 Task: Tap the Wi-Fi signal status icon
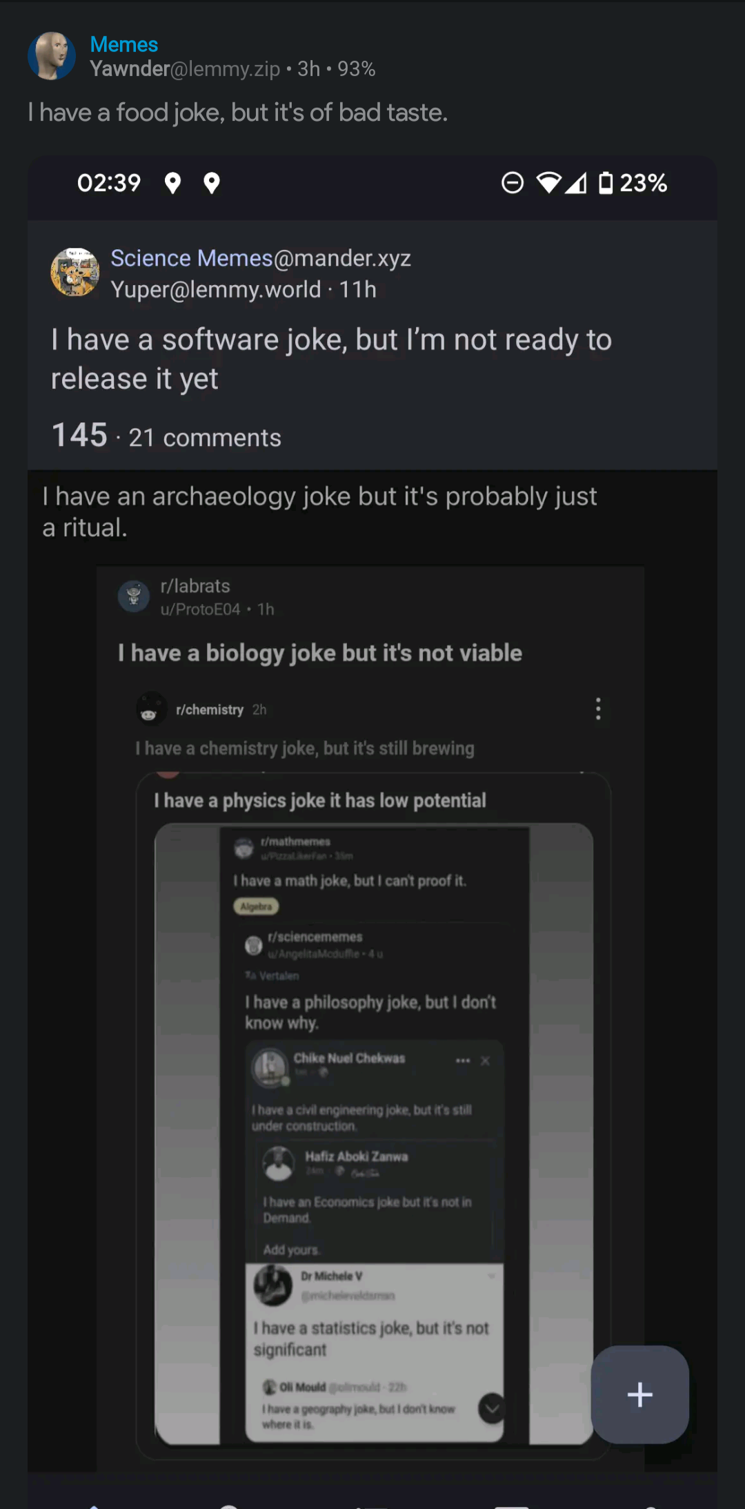pyautogui.click(x=549, y=183)
